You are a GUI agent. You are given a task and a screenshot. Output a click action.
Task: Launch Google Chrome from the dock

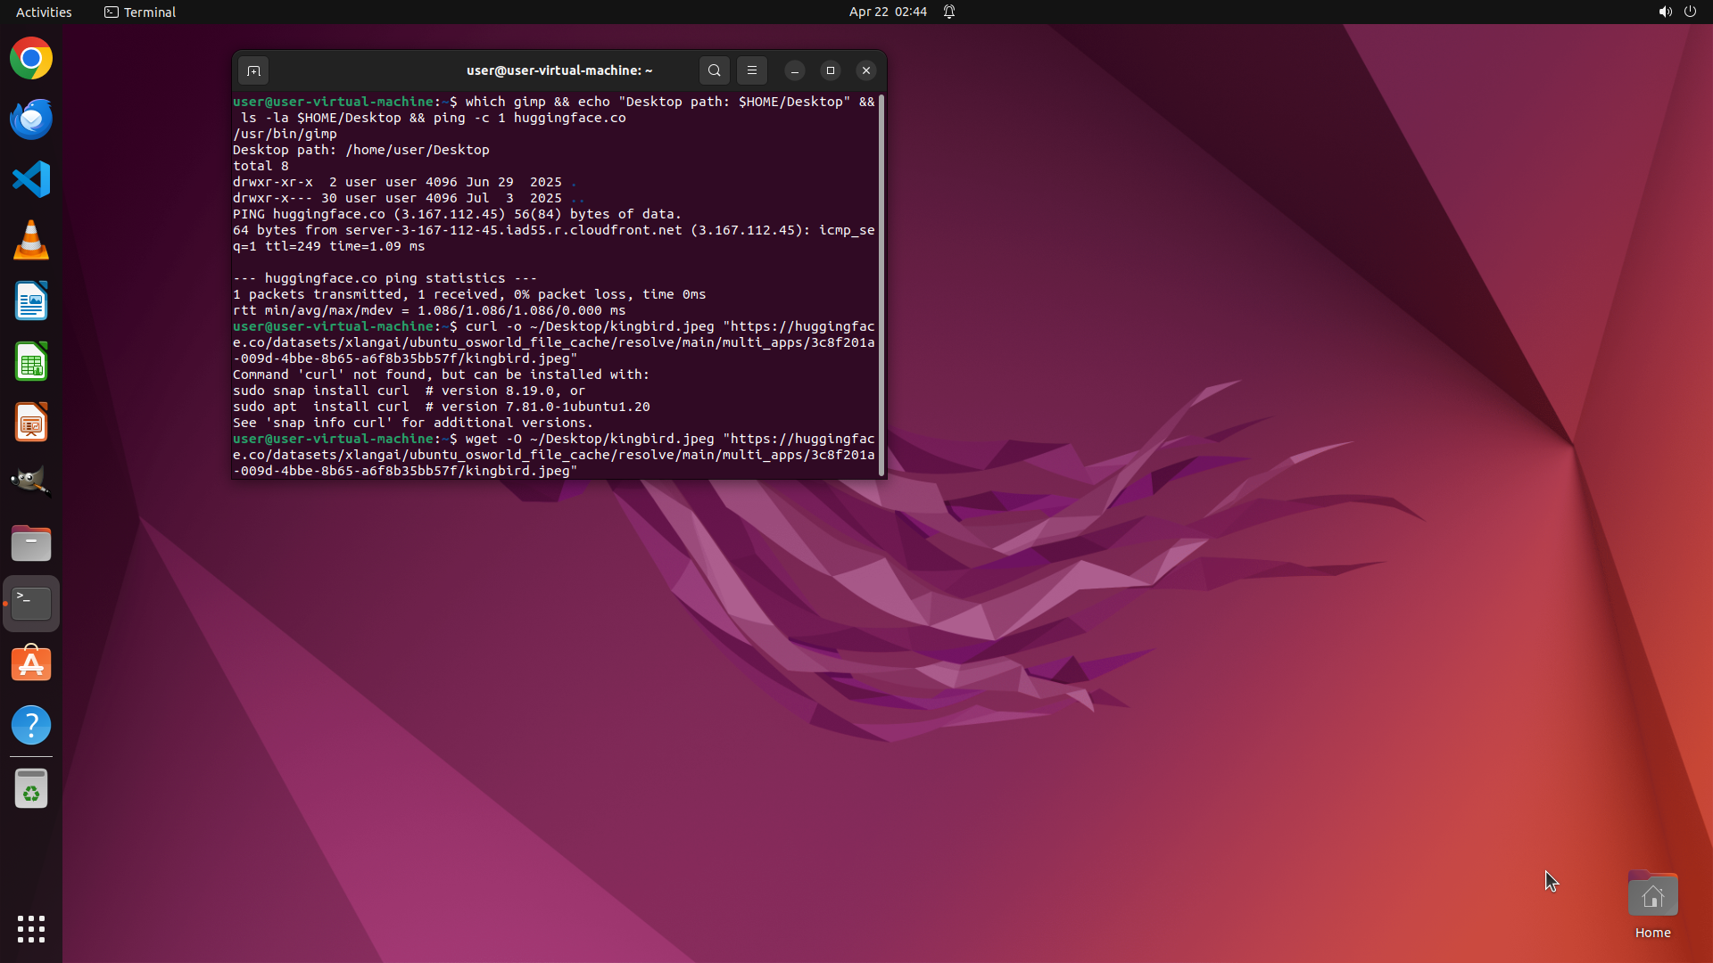(31, 59)
